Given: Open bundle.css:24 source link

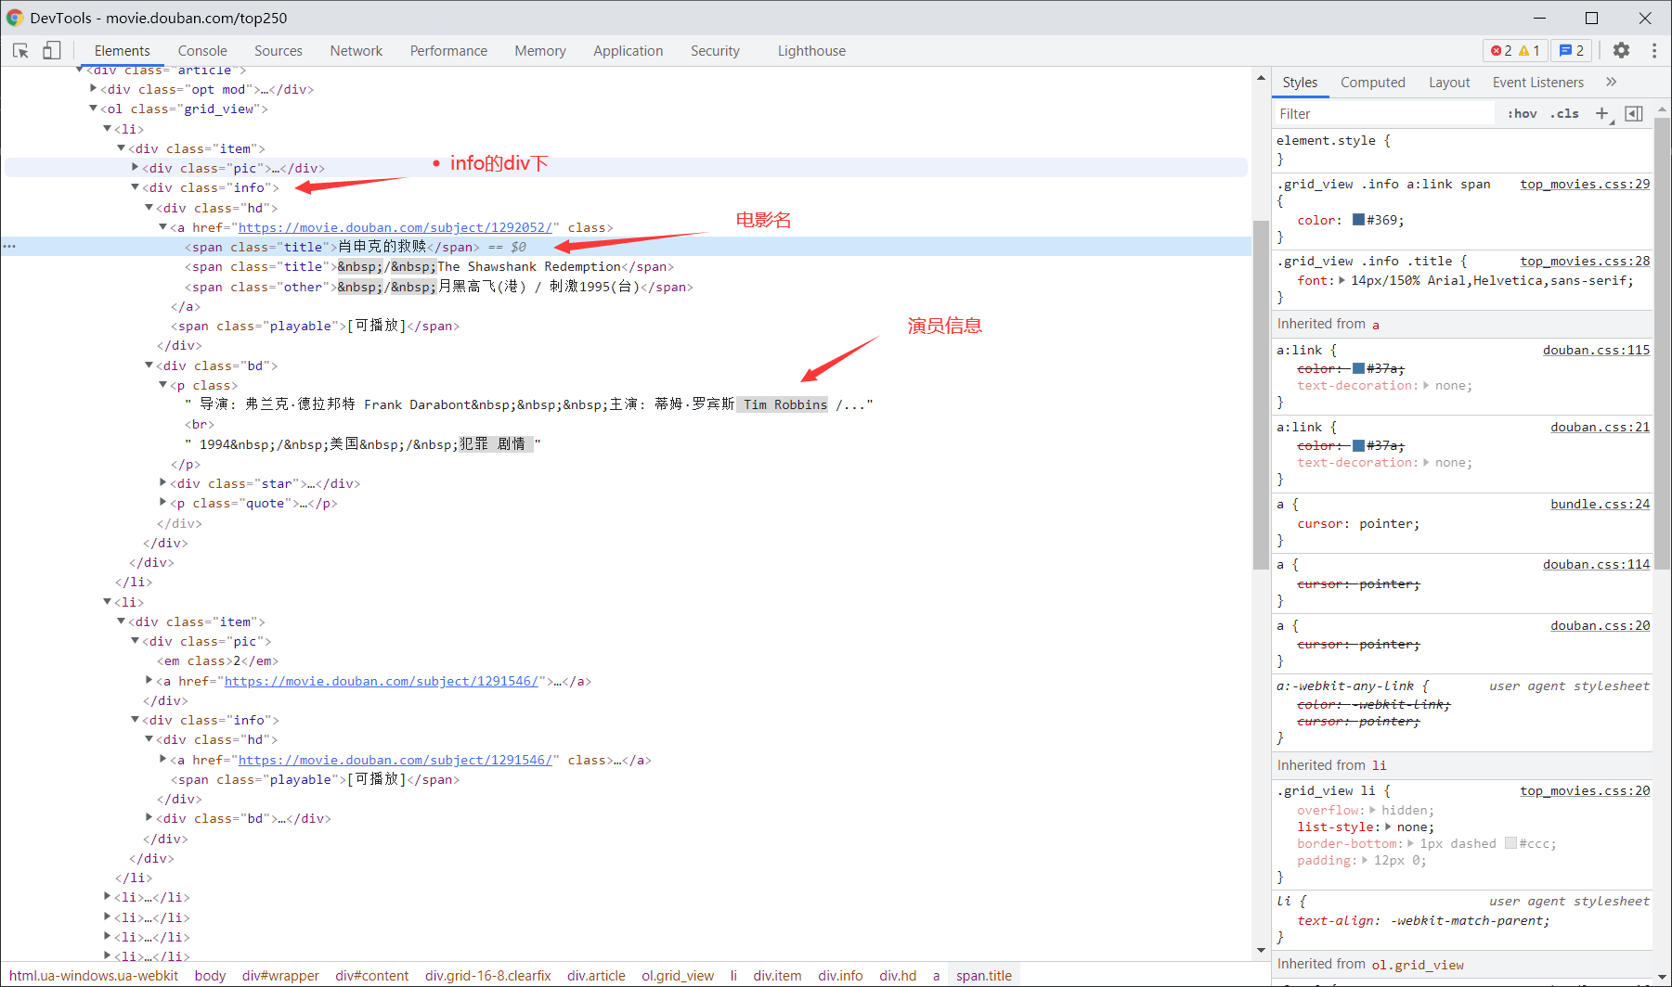Looking at the screenshot, I should tap(1600, 504).
